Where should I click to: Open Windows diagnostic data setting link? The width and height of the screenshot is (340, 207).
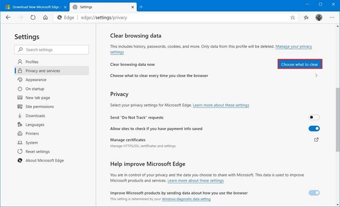point(186,199)
